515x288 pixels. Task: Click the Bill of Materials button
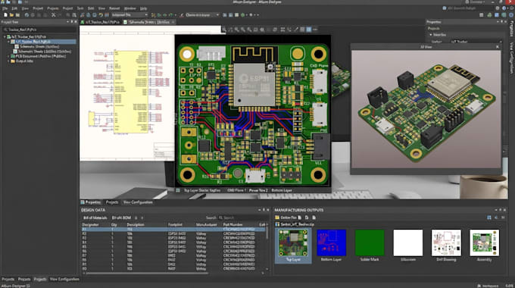(95, 218)
